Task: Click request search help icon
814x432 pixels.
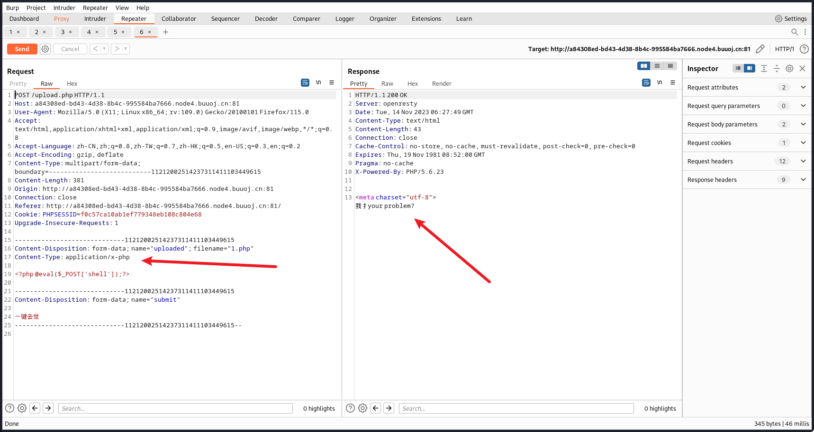Action: [9, 408]
